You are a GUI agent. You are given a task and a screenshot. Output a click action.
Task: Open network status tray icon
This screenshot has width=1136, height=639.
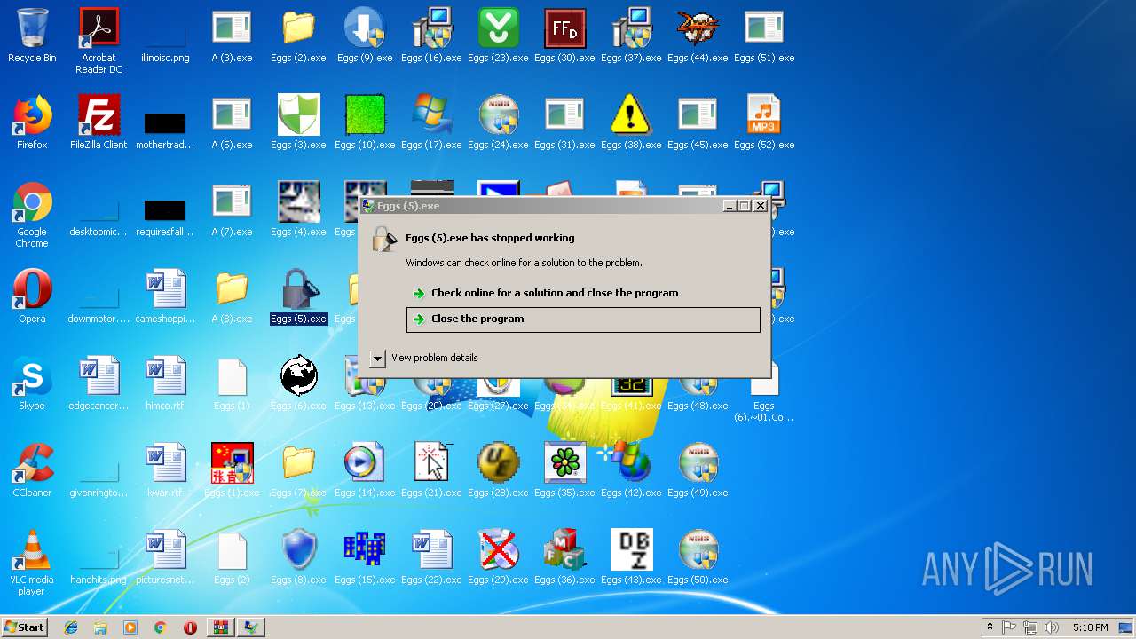1030,627
